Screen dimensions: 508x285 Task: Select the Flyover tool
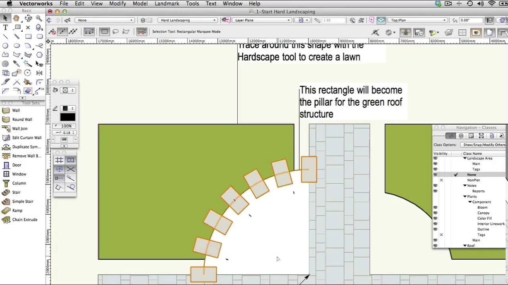point(28,18)
